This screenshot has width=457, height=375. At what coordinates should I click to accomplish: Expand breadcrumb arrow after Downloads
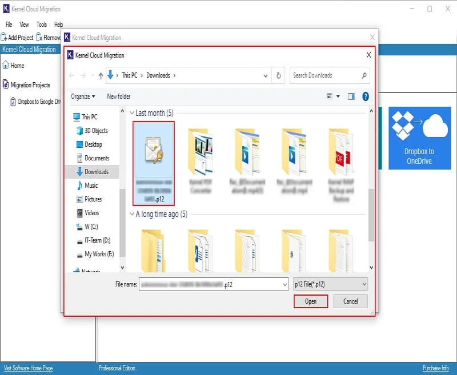tap(174, 75)
